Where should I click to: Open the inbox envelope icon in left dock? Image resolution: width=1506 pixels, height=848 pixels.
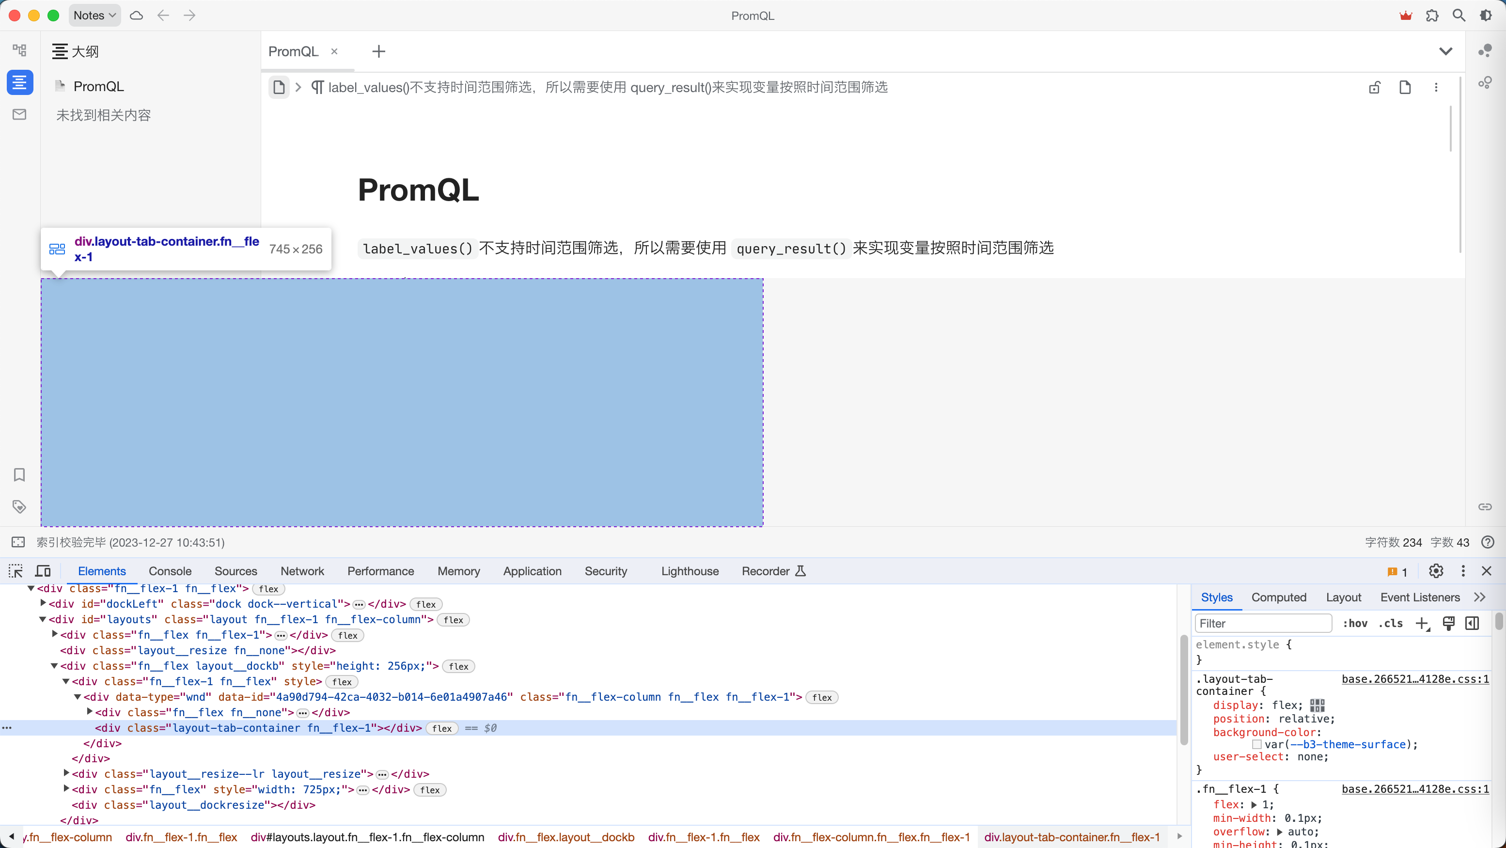19,114
